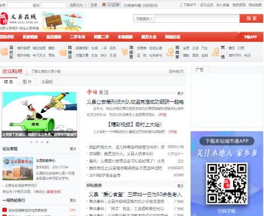Click the 其他 section icon
264x216 pixels.
[x=215, y=52]
